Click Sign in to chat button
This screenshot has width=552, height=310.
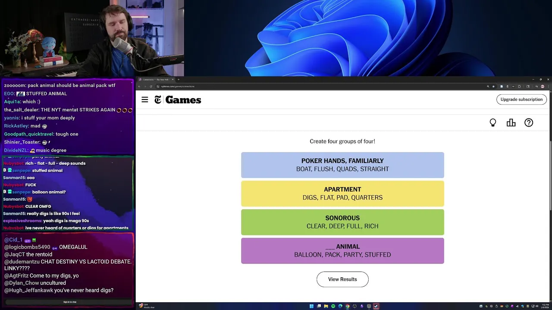pos(70,302)
